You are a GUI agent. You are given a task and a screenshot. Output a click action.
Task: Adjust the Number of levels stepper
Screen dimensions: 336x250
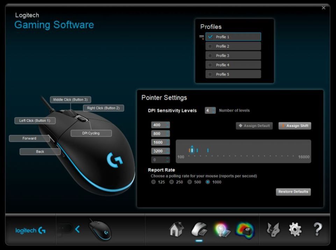click(x=213, y=111)
